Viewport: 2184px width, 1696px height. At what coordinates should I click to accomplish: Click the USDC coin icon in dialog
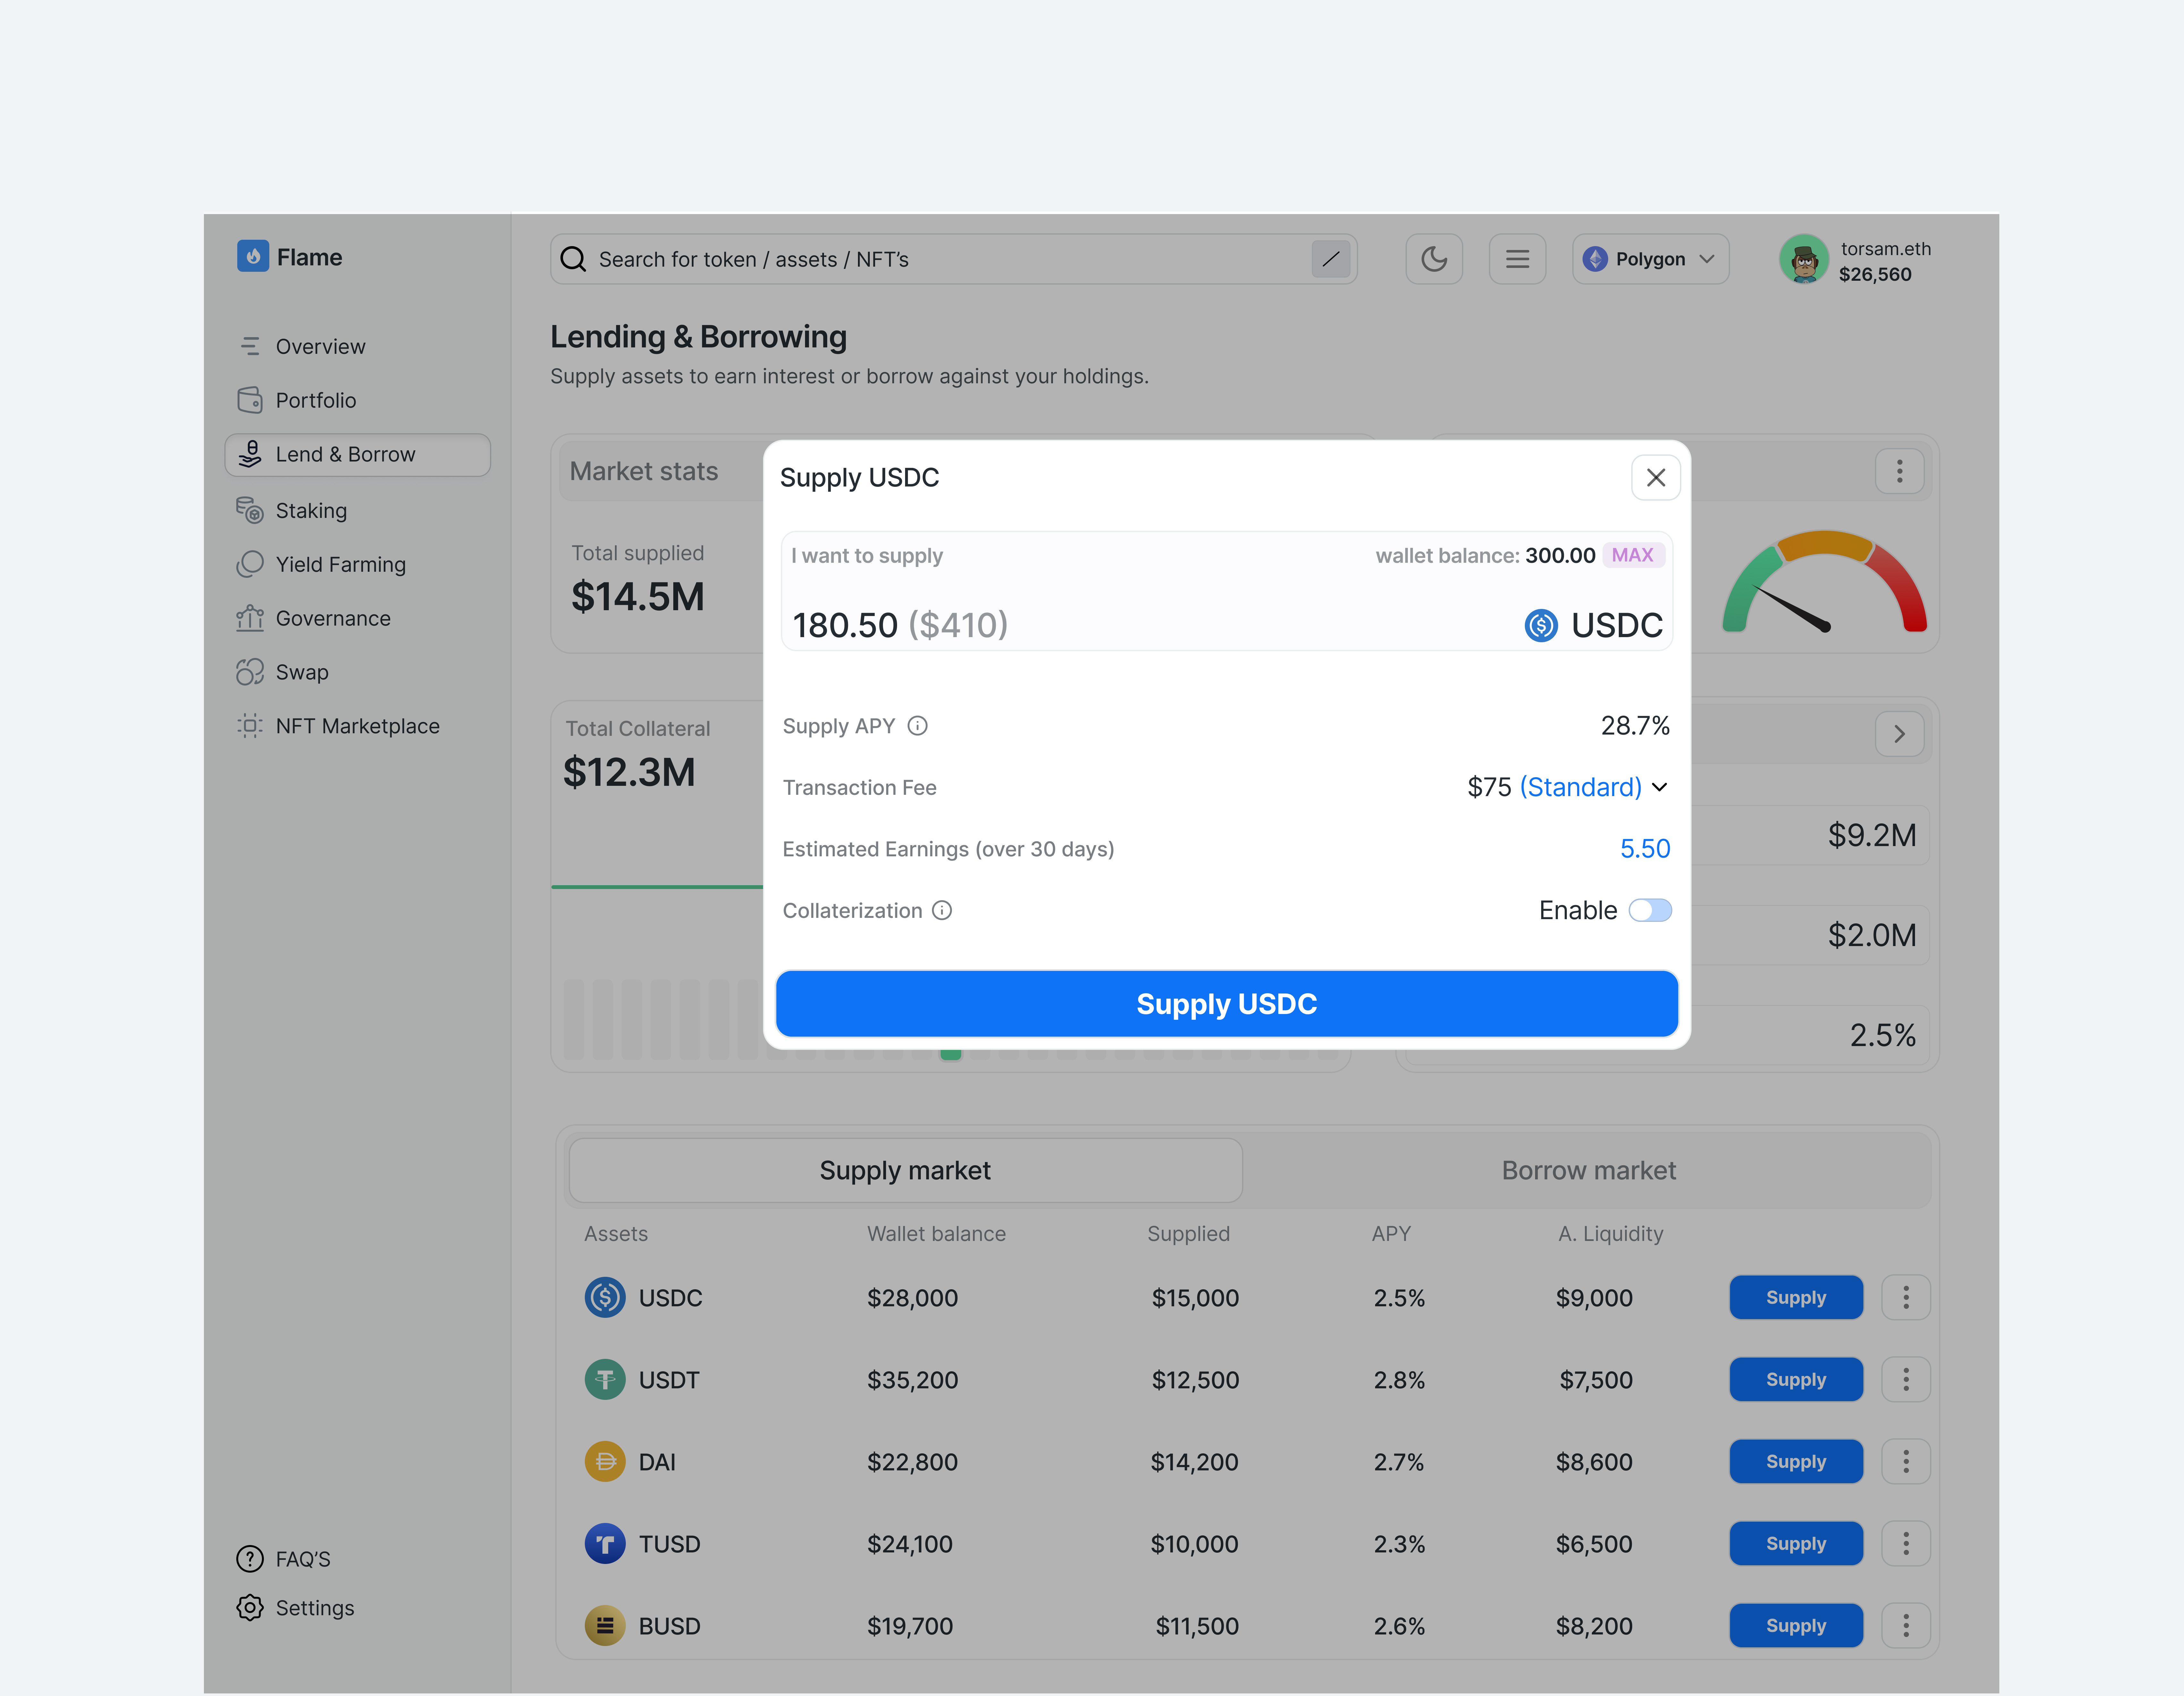coord(1541,626)
